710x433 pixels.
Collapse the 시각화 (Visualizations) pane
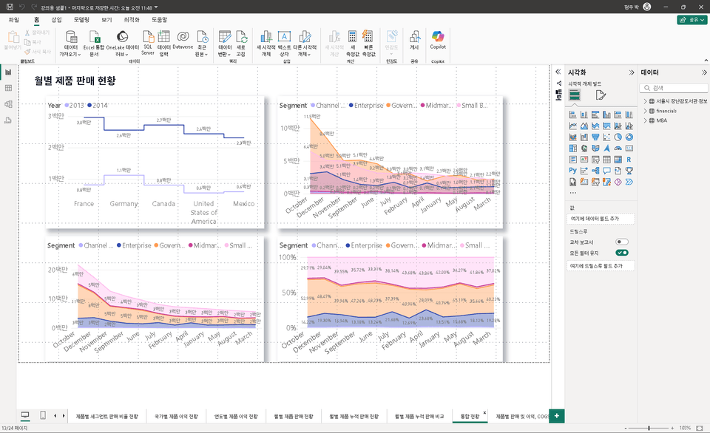tap(632, 72)
